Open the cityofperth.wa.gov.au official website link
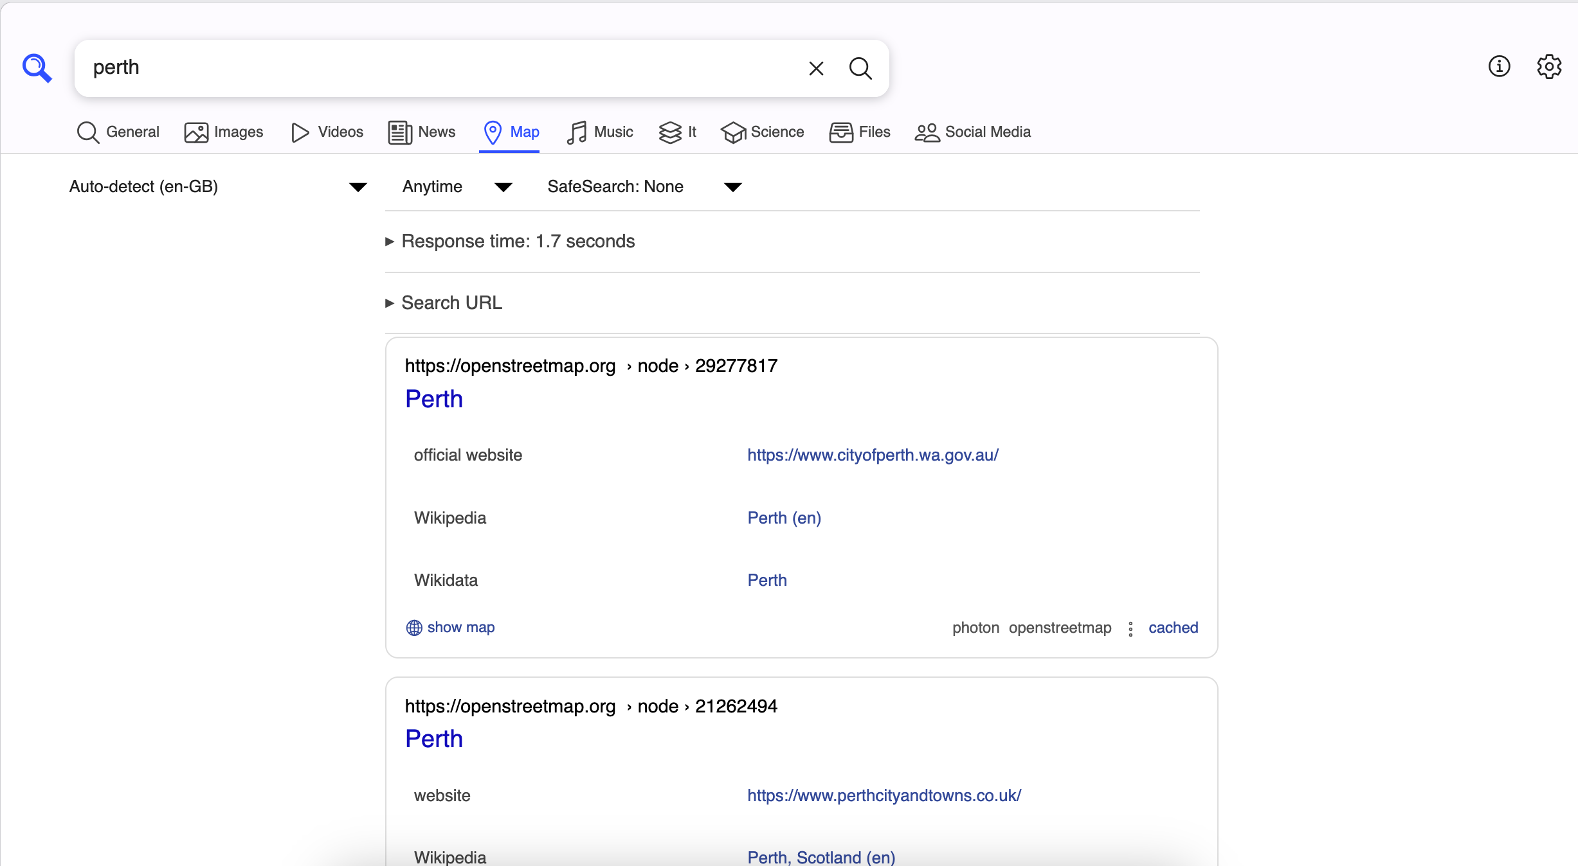1578x866 pixels. [x=873, y=455]
